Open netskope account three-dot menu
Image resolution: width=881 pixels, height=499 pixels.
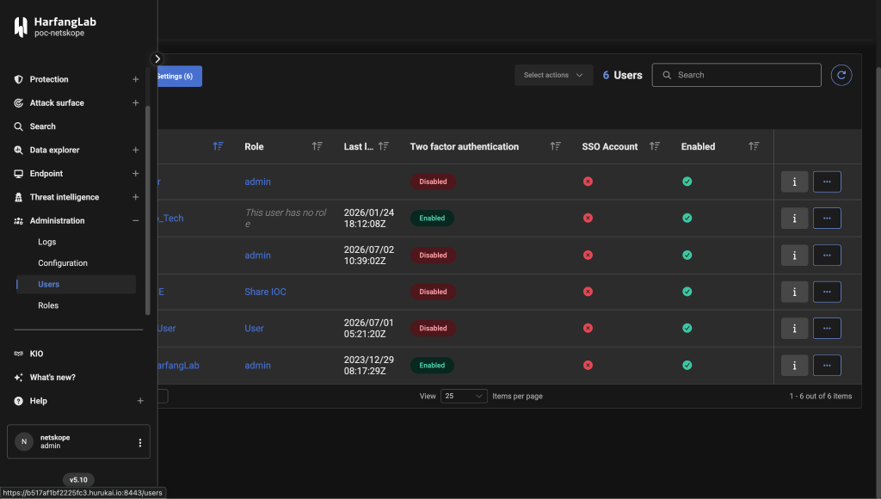tap(140, 443)
